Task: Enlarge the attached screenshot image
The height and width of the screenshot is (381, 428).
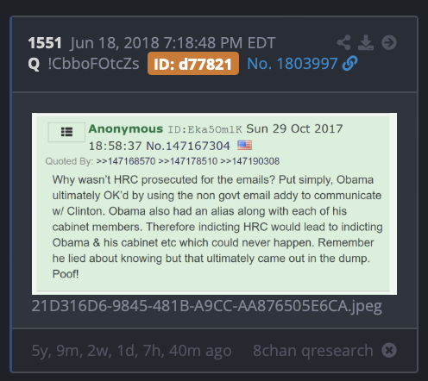Action: coord(214,203)
